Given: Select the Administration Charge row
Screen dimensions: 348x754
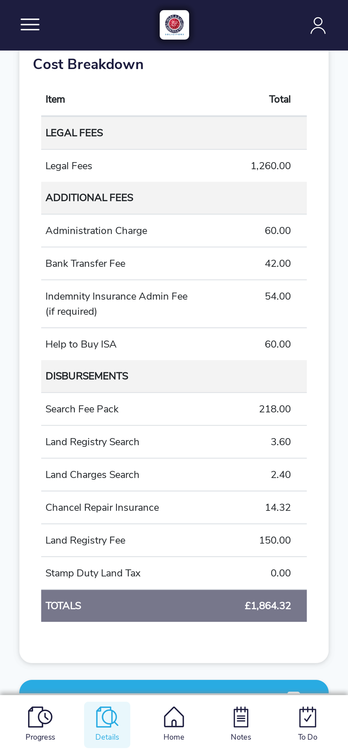Looking at the screenshot, I should (174, 231).
